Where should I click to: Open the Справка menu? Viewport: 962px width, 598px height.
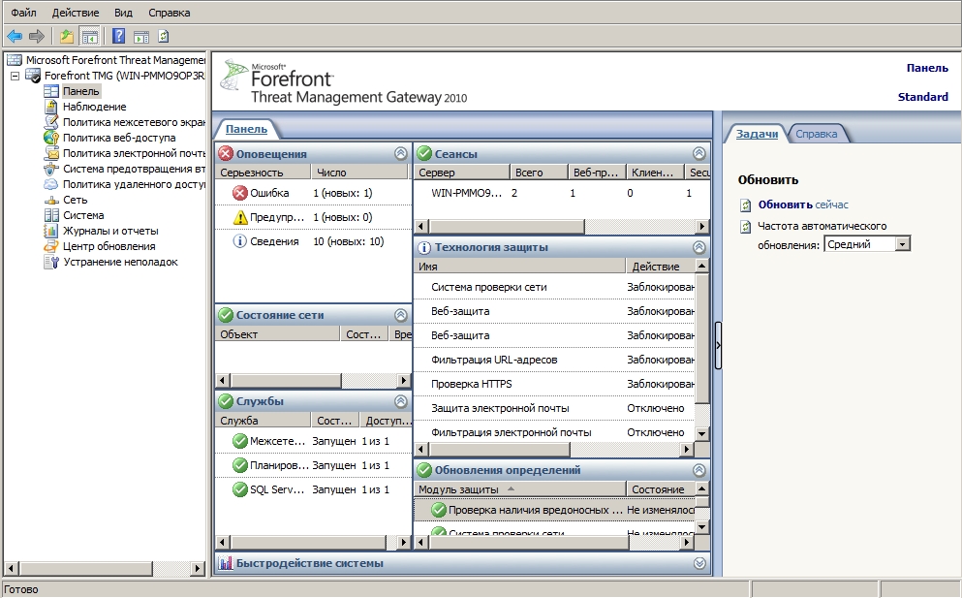click(x=170, y=13)
